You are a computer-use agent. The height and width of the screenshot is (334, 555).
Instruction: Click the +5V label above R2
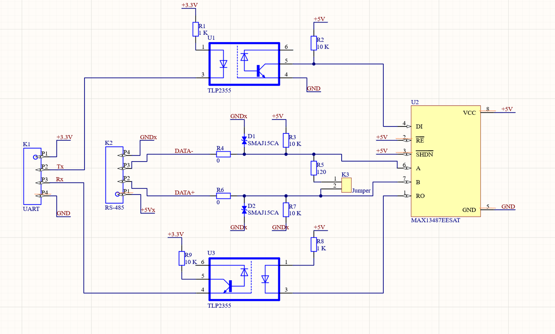[x=319, y=19]
